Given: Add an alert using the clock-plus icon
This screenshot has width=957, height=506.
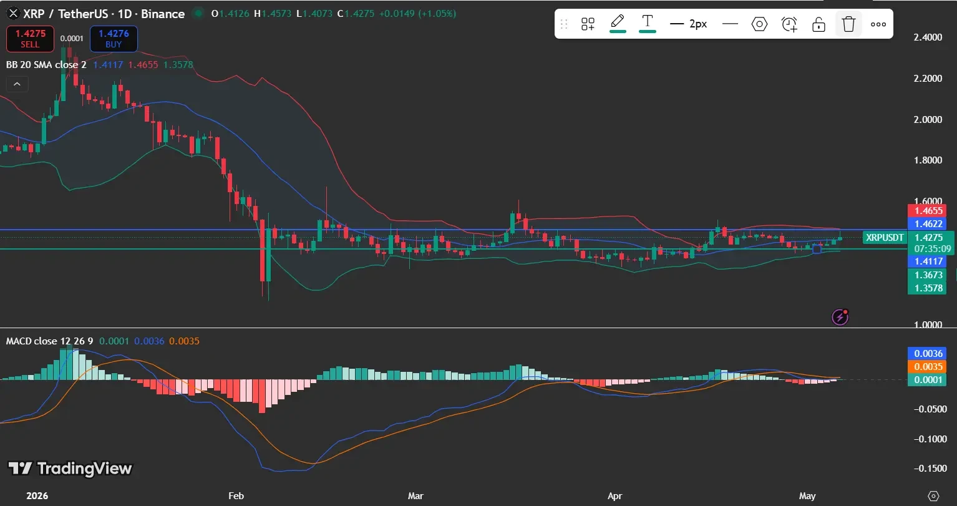Looking at the screenshot, I should click(789, 24).
